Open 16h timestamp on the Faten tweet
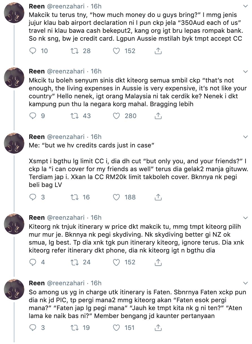The height and width of the screenshot is (344, 252). point(96,283)
